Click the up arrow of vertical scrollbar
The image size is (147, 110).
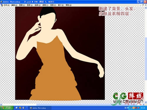coord(146,8)
